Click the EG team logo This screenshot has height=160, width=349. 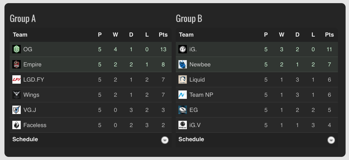click(183, 110)
